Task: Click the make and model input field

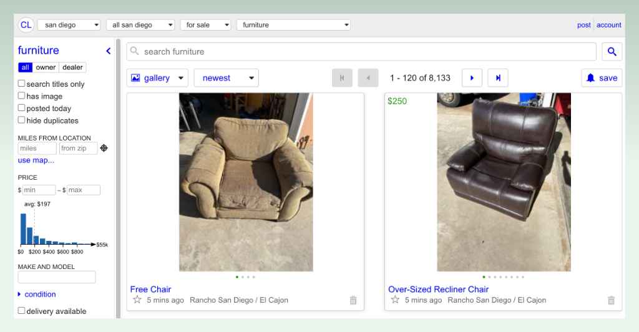Action: coord(57,277)
